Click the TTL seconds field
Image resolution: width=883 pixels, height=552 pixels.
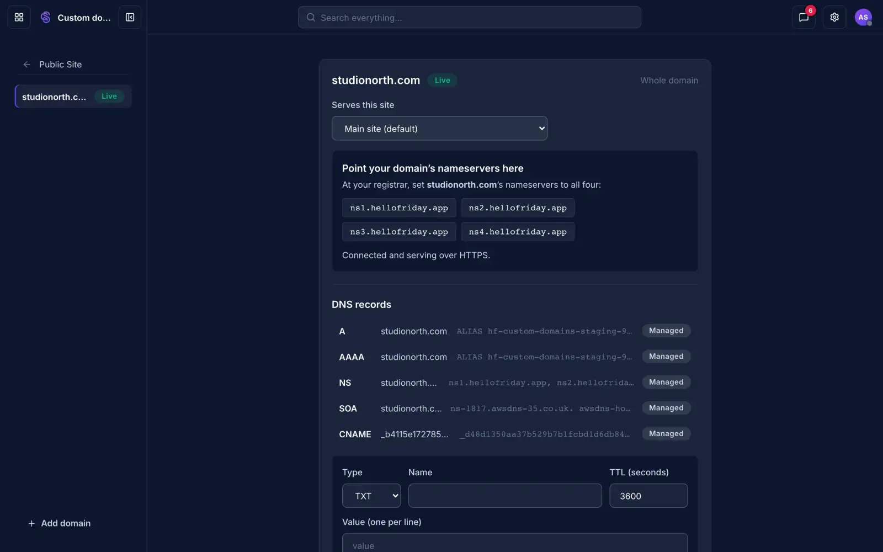click(x=648, y=496)
